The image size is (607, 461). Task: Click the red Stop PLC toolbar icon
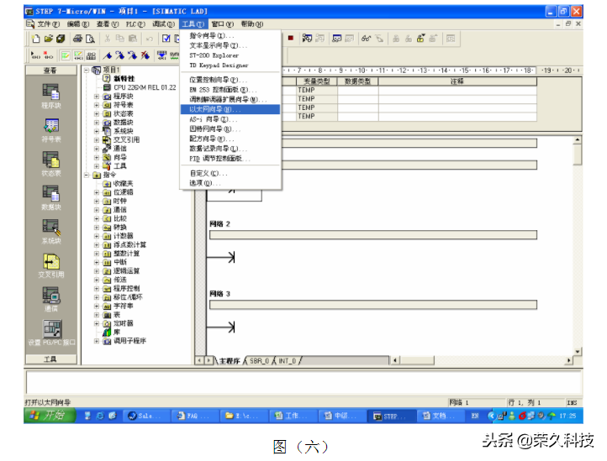coord(290,39)
